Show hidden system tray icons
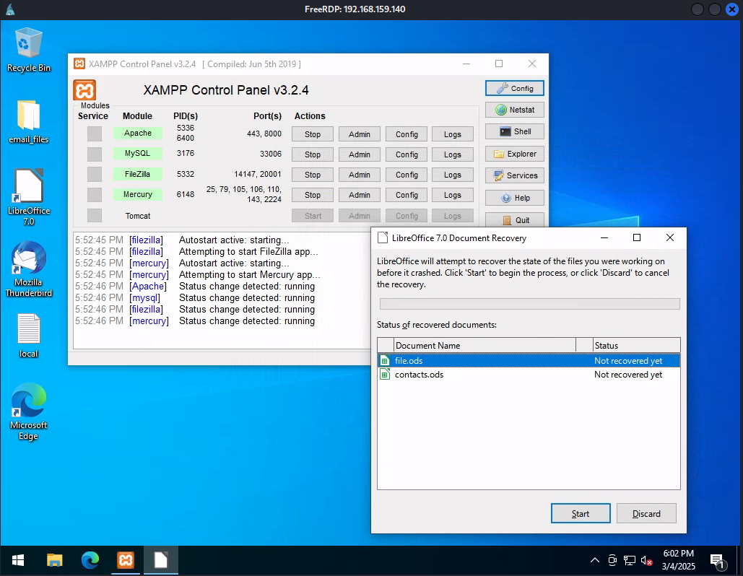 click(595, 561)
